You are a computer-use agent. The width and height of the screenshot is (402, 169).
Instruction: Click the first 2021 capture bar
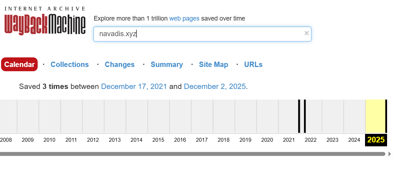tap(299, 116)
